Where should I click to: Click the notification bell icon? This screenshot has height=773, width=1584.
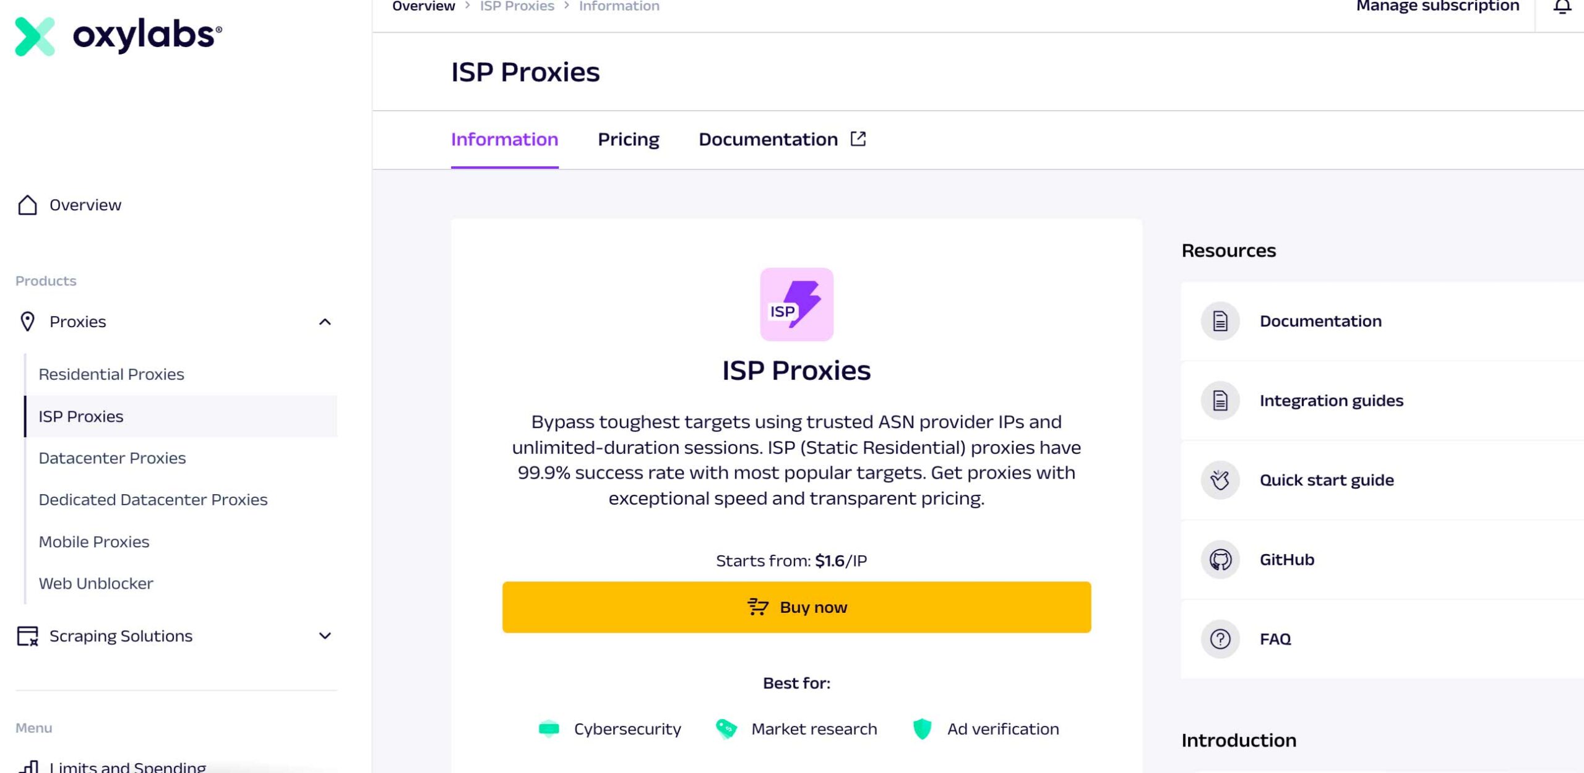(x=1562, y=7)
